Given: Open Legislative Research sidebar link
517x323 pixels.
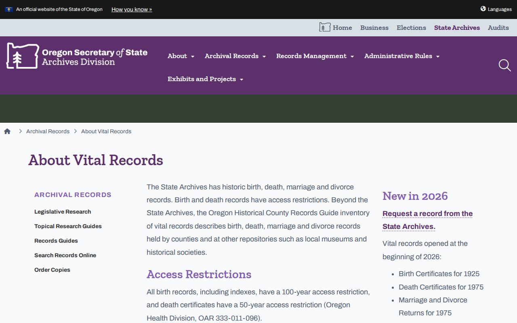Looking at the screenshot, I should (x=63, y=212).
